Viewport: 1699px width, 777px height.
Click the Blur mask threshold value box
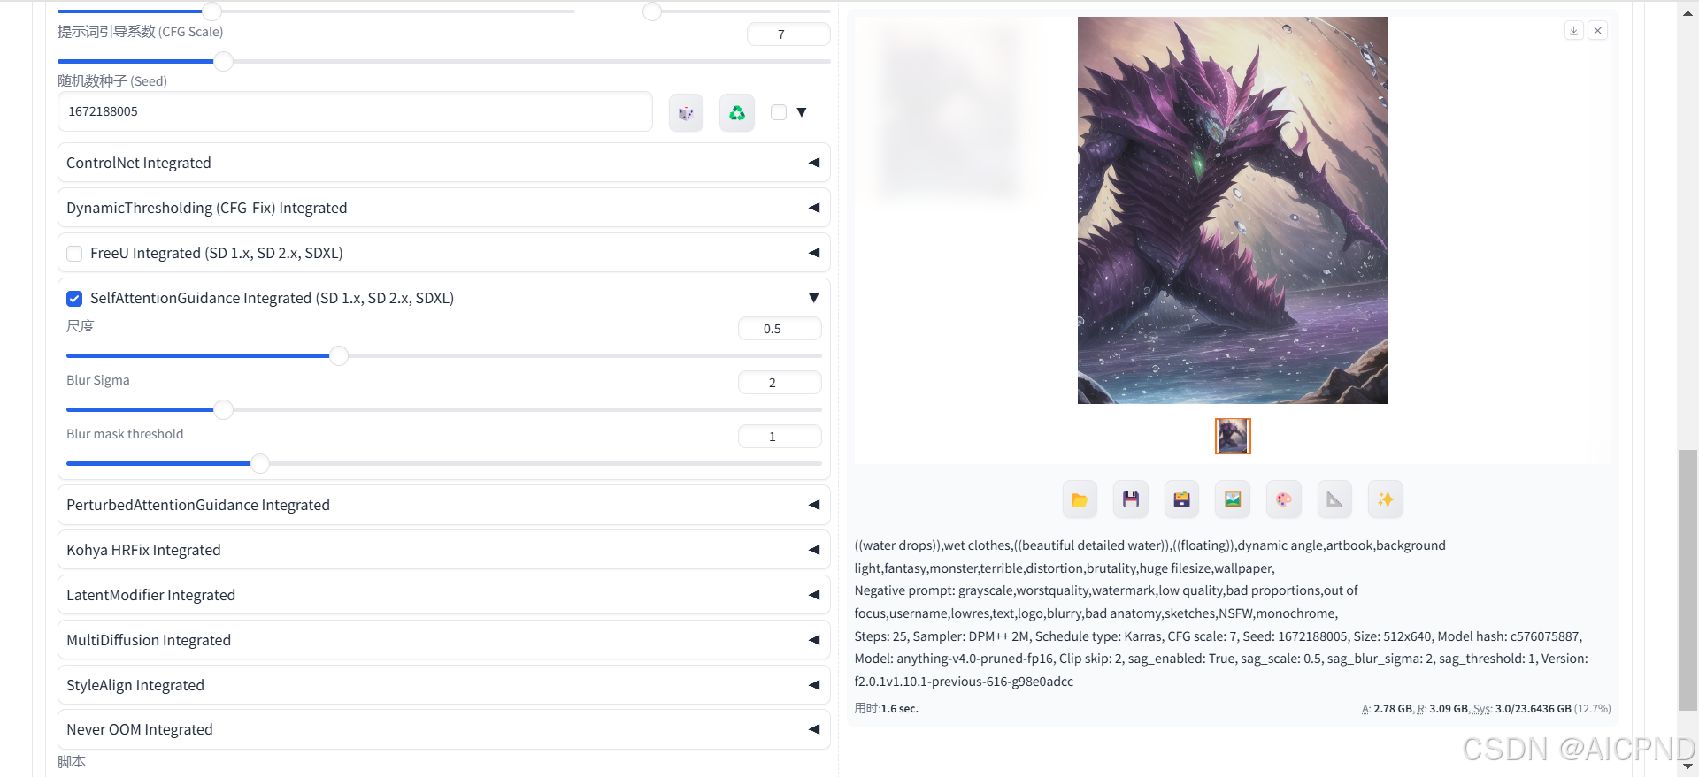780,437
